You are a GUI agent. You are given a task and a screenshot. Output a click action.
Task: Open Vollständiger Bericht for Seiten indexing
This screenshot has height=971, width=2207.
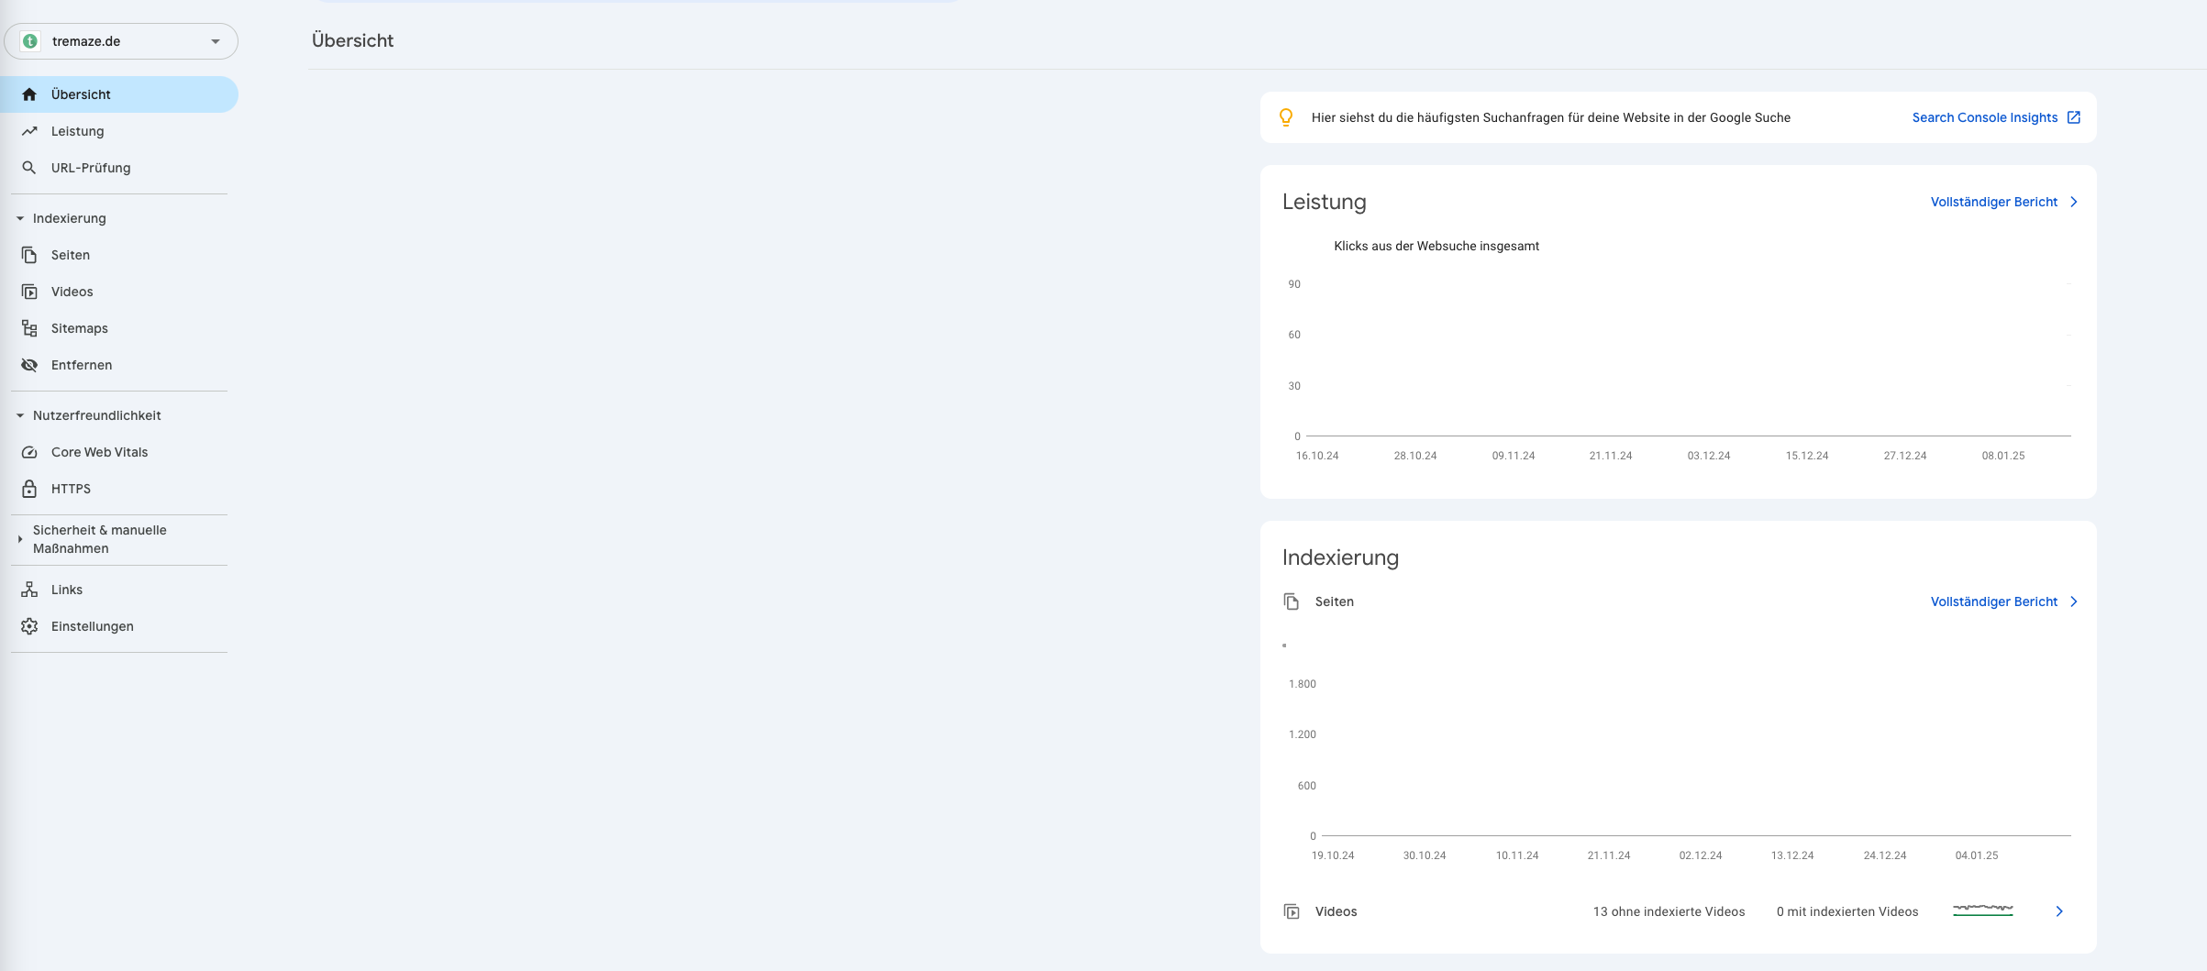point(2003,601)
